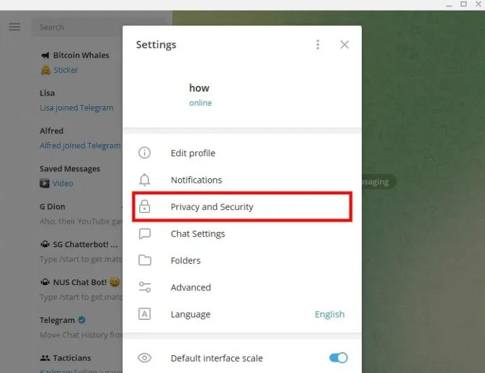485x373 pixels.
Task: Close the Settings dialog
Action: click(x=345, y=45)
